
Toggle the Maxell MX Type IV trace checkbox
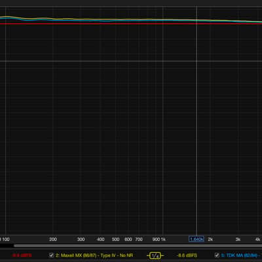51,255
